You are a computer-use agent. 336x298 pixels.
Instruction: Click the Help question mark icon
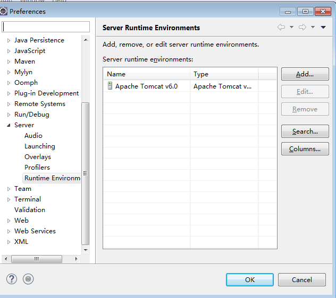pyautogui.click(x=12, y=279)
